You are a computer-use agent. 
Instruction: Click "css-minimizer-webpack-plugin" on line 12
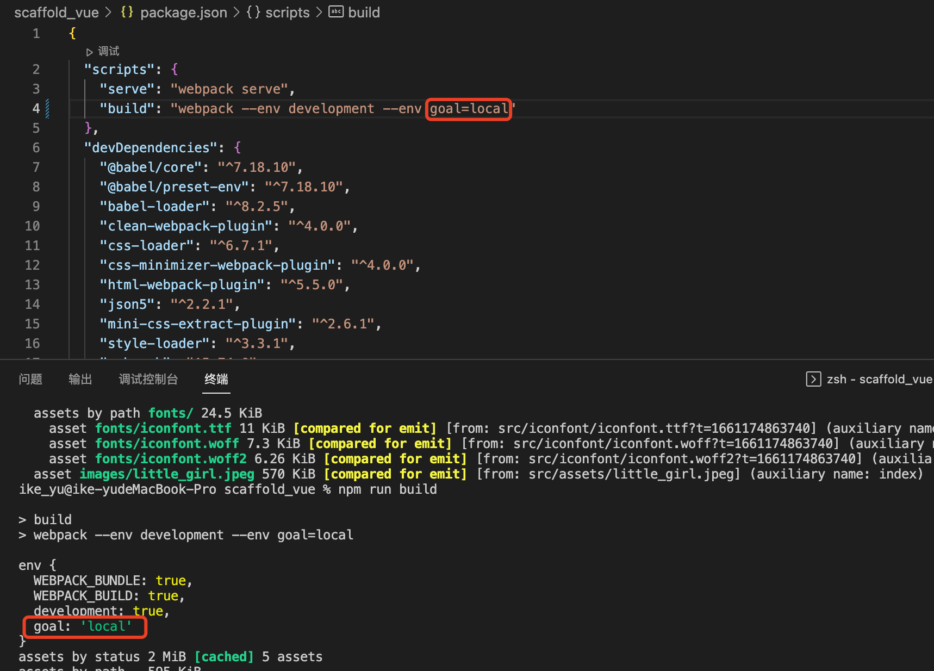coord(218,265)
